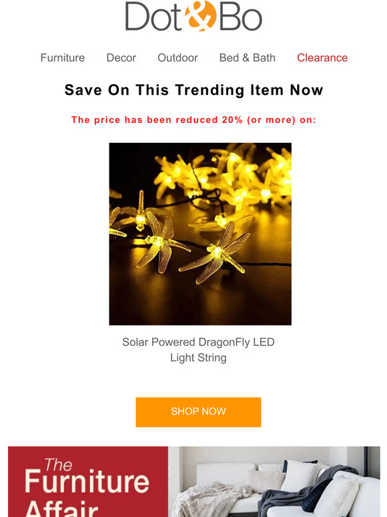Image resolution: width=387 pixels, height=517 pixels.
Task: Open the Bed & Bath category
Action: [248, 57]
